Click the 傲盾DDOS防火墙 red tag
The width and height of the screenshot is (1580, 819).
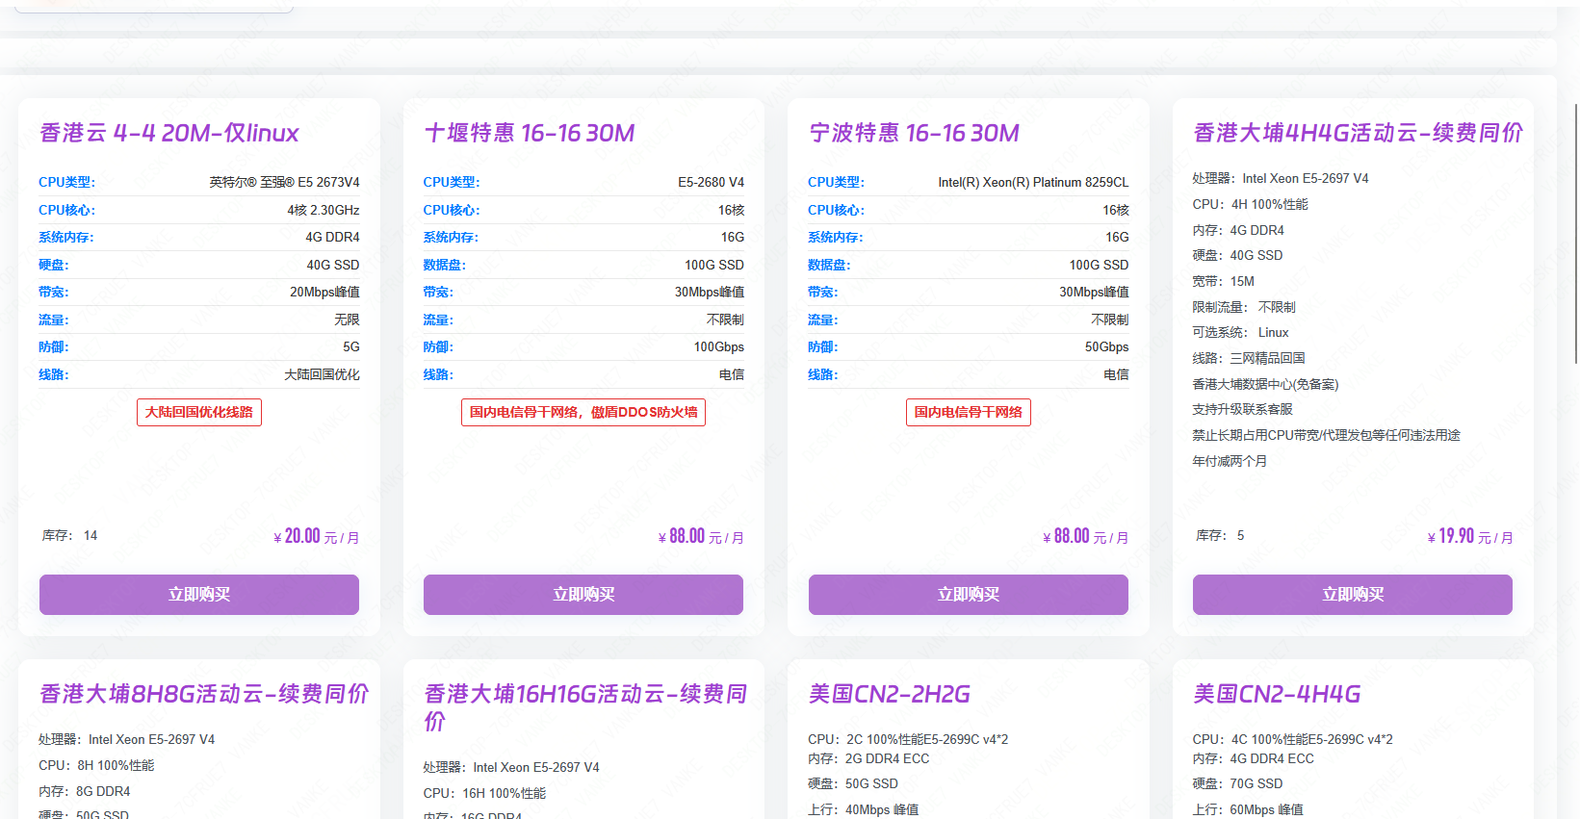click(583, 412)
